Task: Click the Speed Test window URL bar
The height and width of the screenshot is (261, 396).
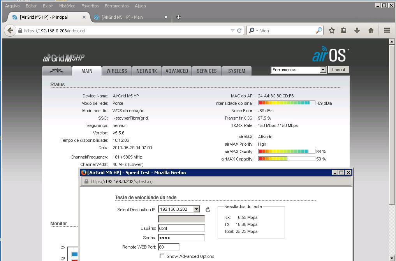Action: point(216,182)
